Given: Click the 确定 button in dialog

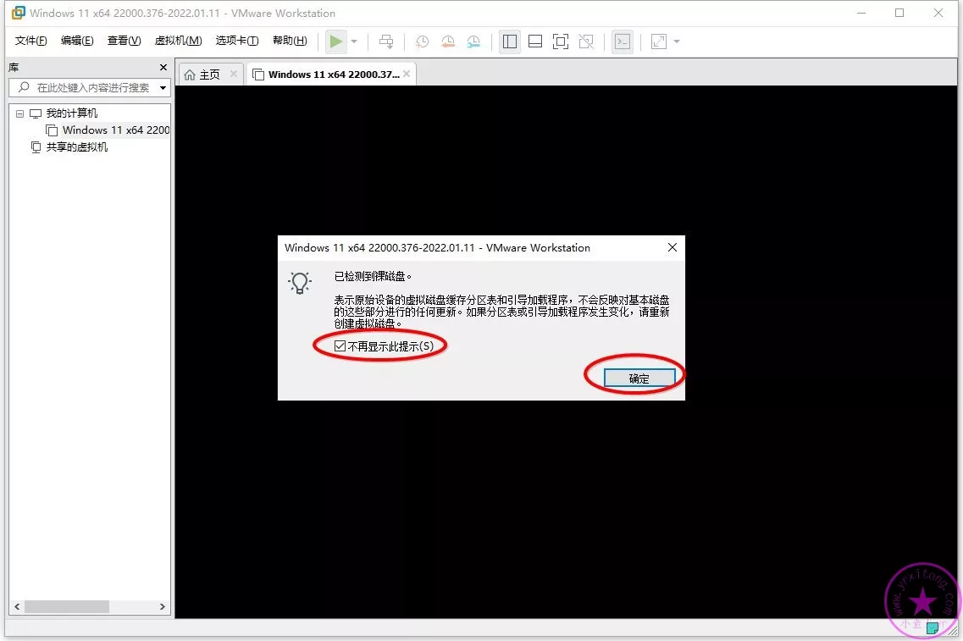Looking at the screenshot, I should tap(639, 379).
